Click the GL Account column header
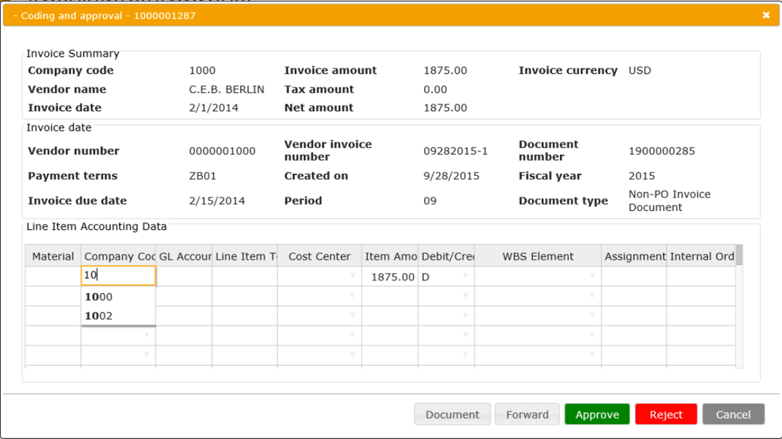The height and width of the screenshot is (439, 782). click(x=184, y=256)
